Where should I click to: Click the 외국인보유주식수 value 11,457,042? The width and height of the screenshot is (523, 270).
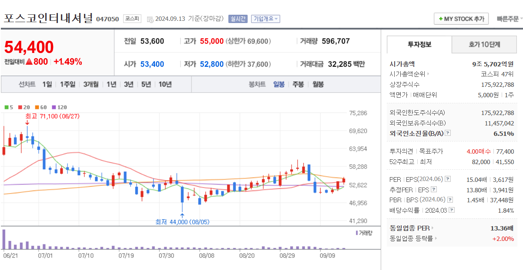pyautogui.click(x=500, y=123)
